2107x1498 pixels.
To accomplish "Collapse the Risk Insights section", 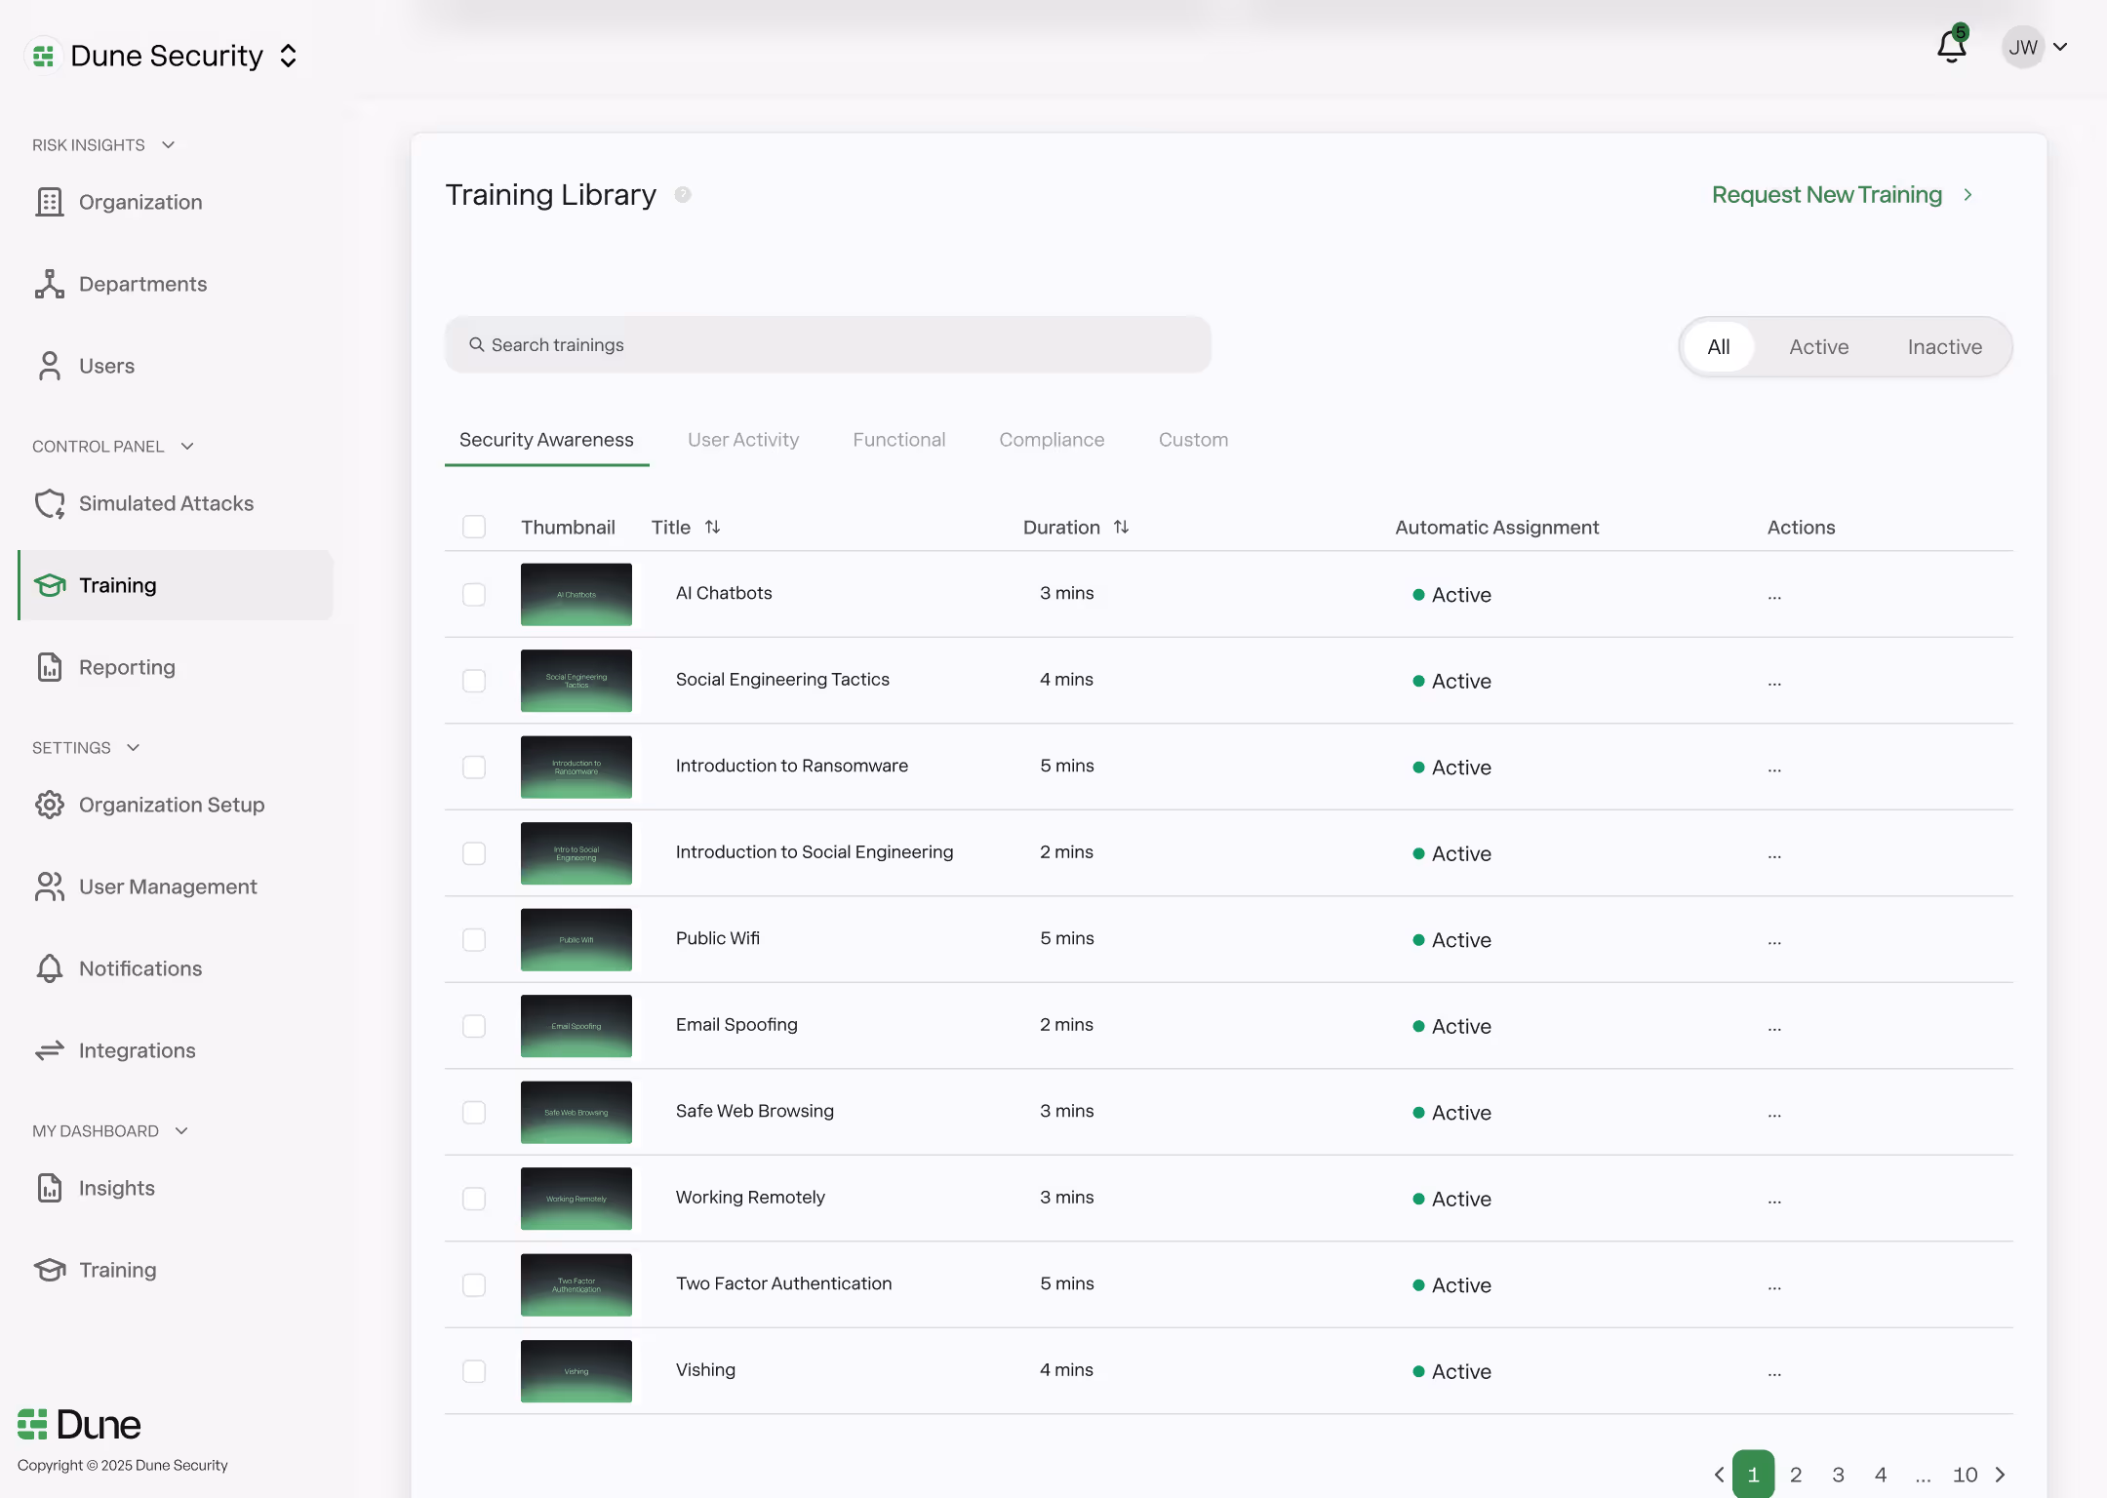I will pyautogui.click(x=168, y=144).
